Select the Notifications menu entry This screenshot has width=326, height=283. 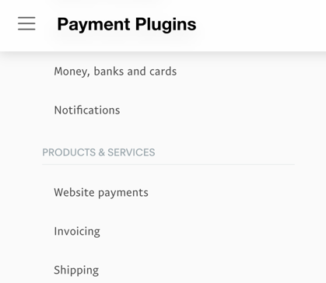(87, 110)
